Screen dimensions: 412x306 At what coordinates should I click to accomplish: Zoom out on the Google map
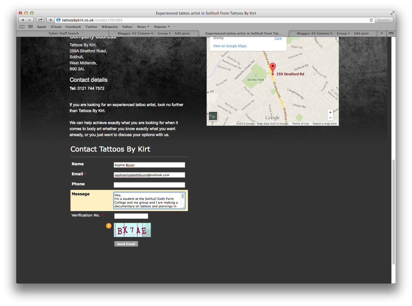click(x=330, y=118)
